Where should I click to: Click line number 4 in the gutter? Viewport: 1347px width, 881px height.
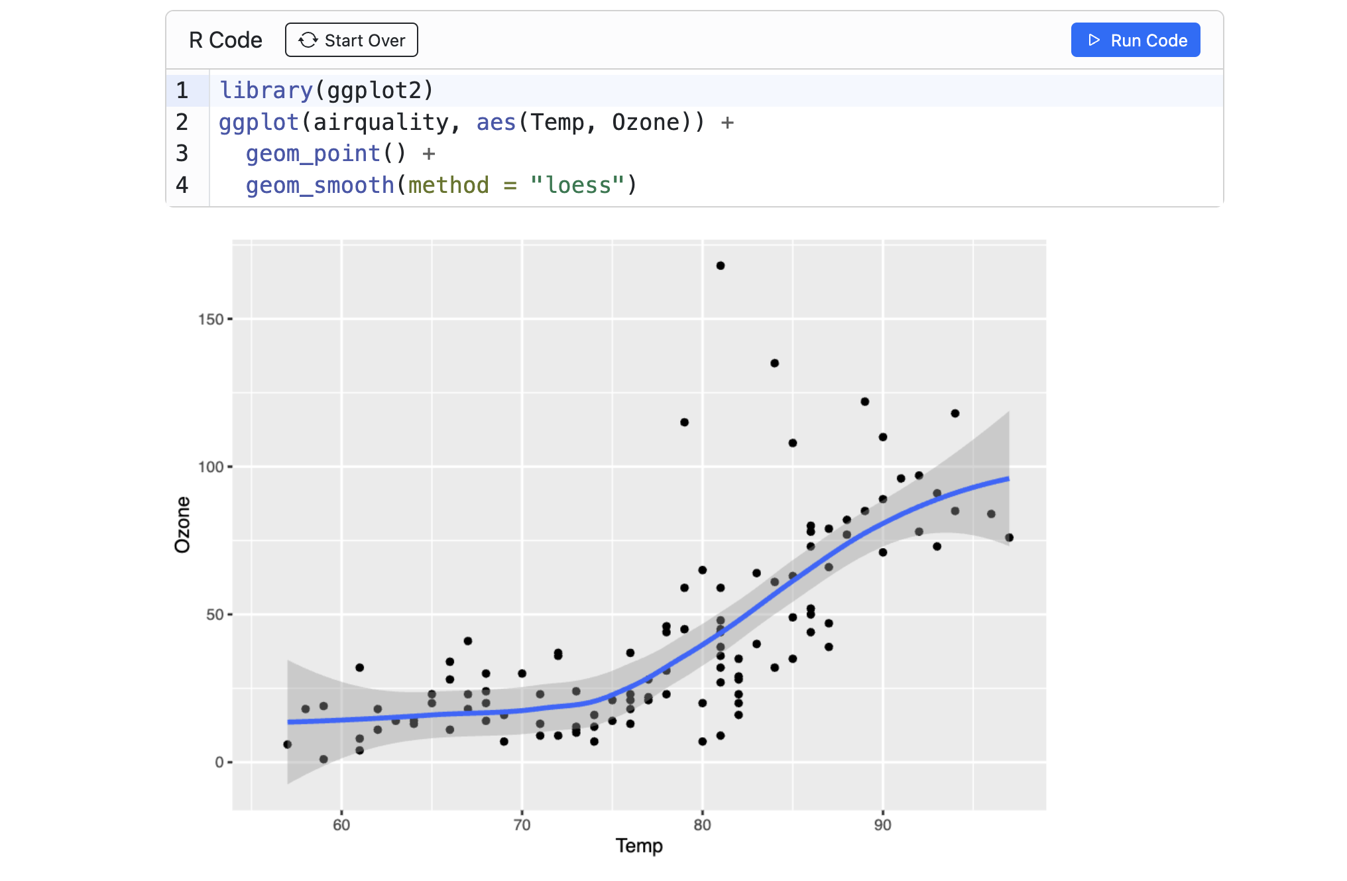click(181, 185)
